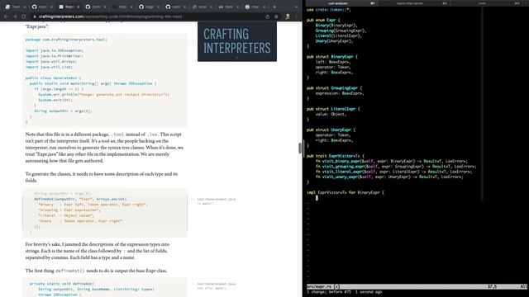The height and width of the screenshot is (297, 529).
Task: Bookmark this page with the star icon
Action: 276,16
